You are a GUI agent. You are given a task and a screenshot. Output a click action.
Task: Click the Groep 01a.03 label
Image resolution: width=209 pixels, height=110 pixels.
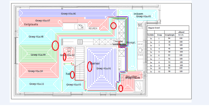coord(74,85)
